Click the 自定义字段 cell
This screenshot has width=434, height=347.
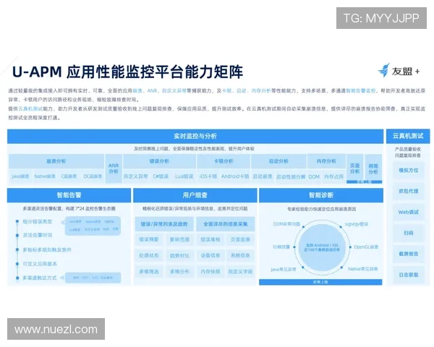240,272
